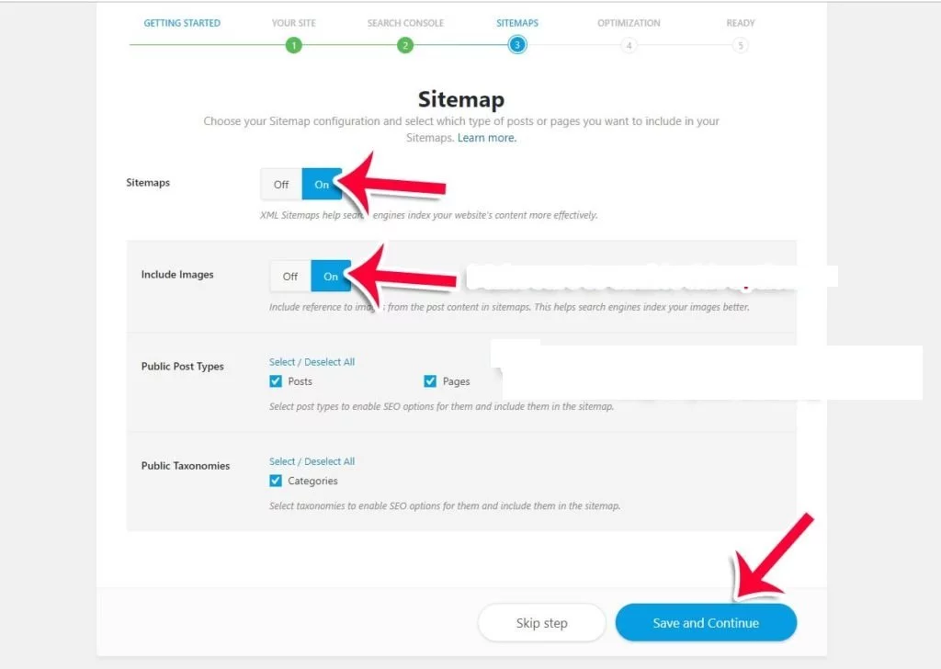The width and height of the screenshot is (941, 669).
Task: Click step 1 circle in wizard progress
Action: (293, 45)
